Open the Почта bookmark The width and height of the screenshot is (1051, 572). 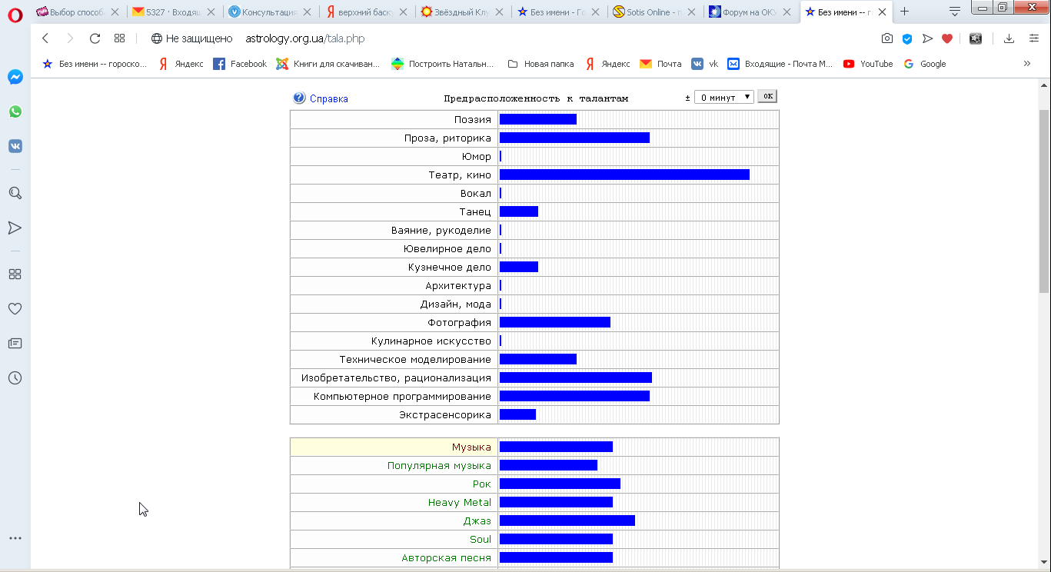[660, 64]
